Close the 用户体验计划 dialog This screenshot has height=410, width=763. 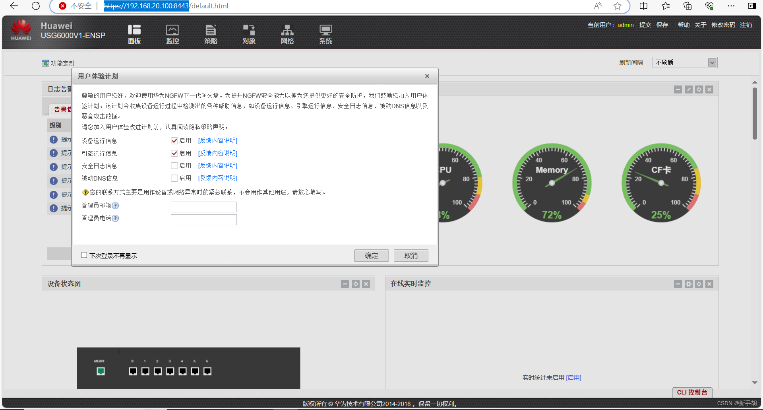coord(427,76)
